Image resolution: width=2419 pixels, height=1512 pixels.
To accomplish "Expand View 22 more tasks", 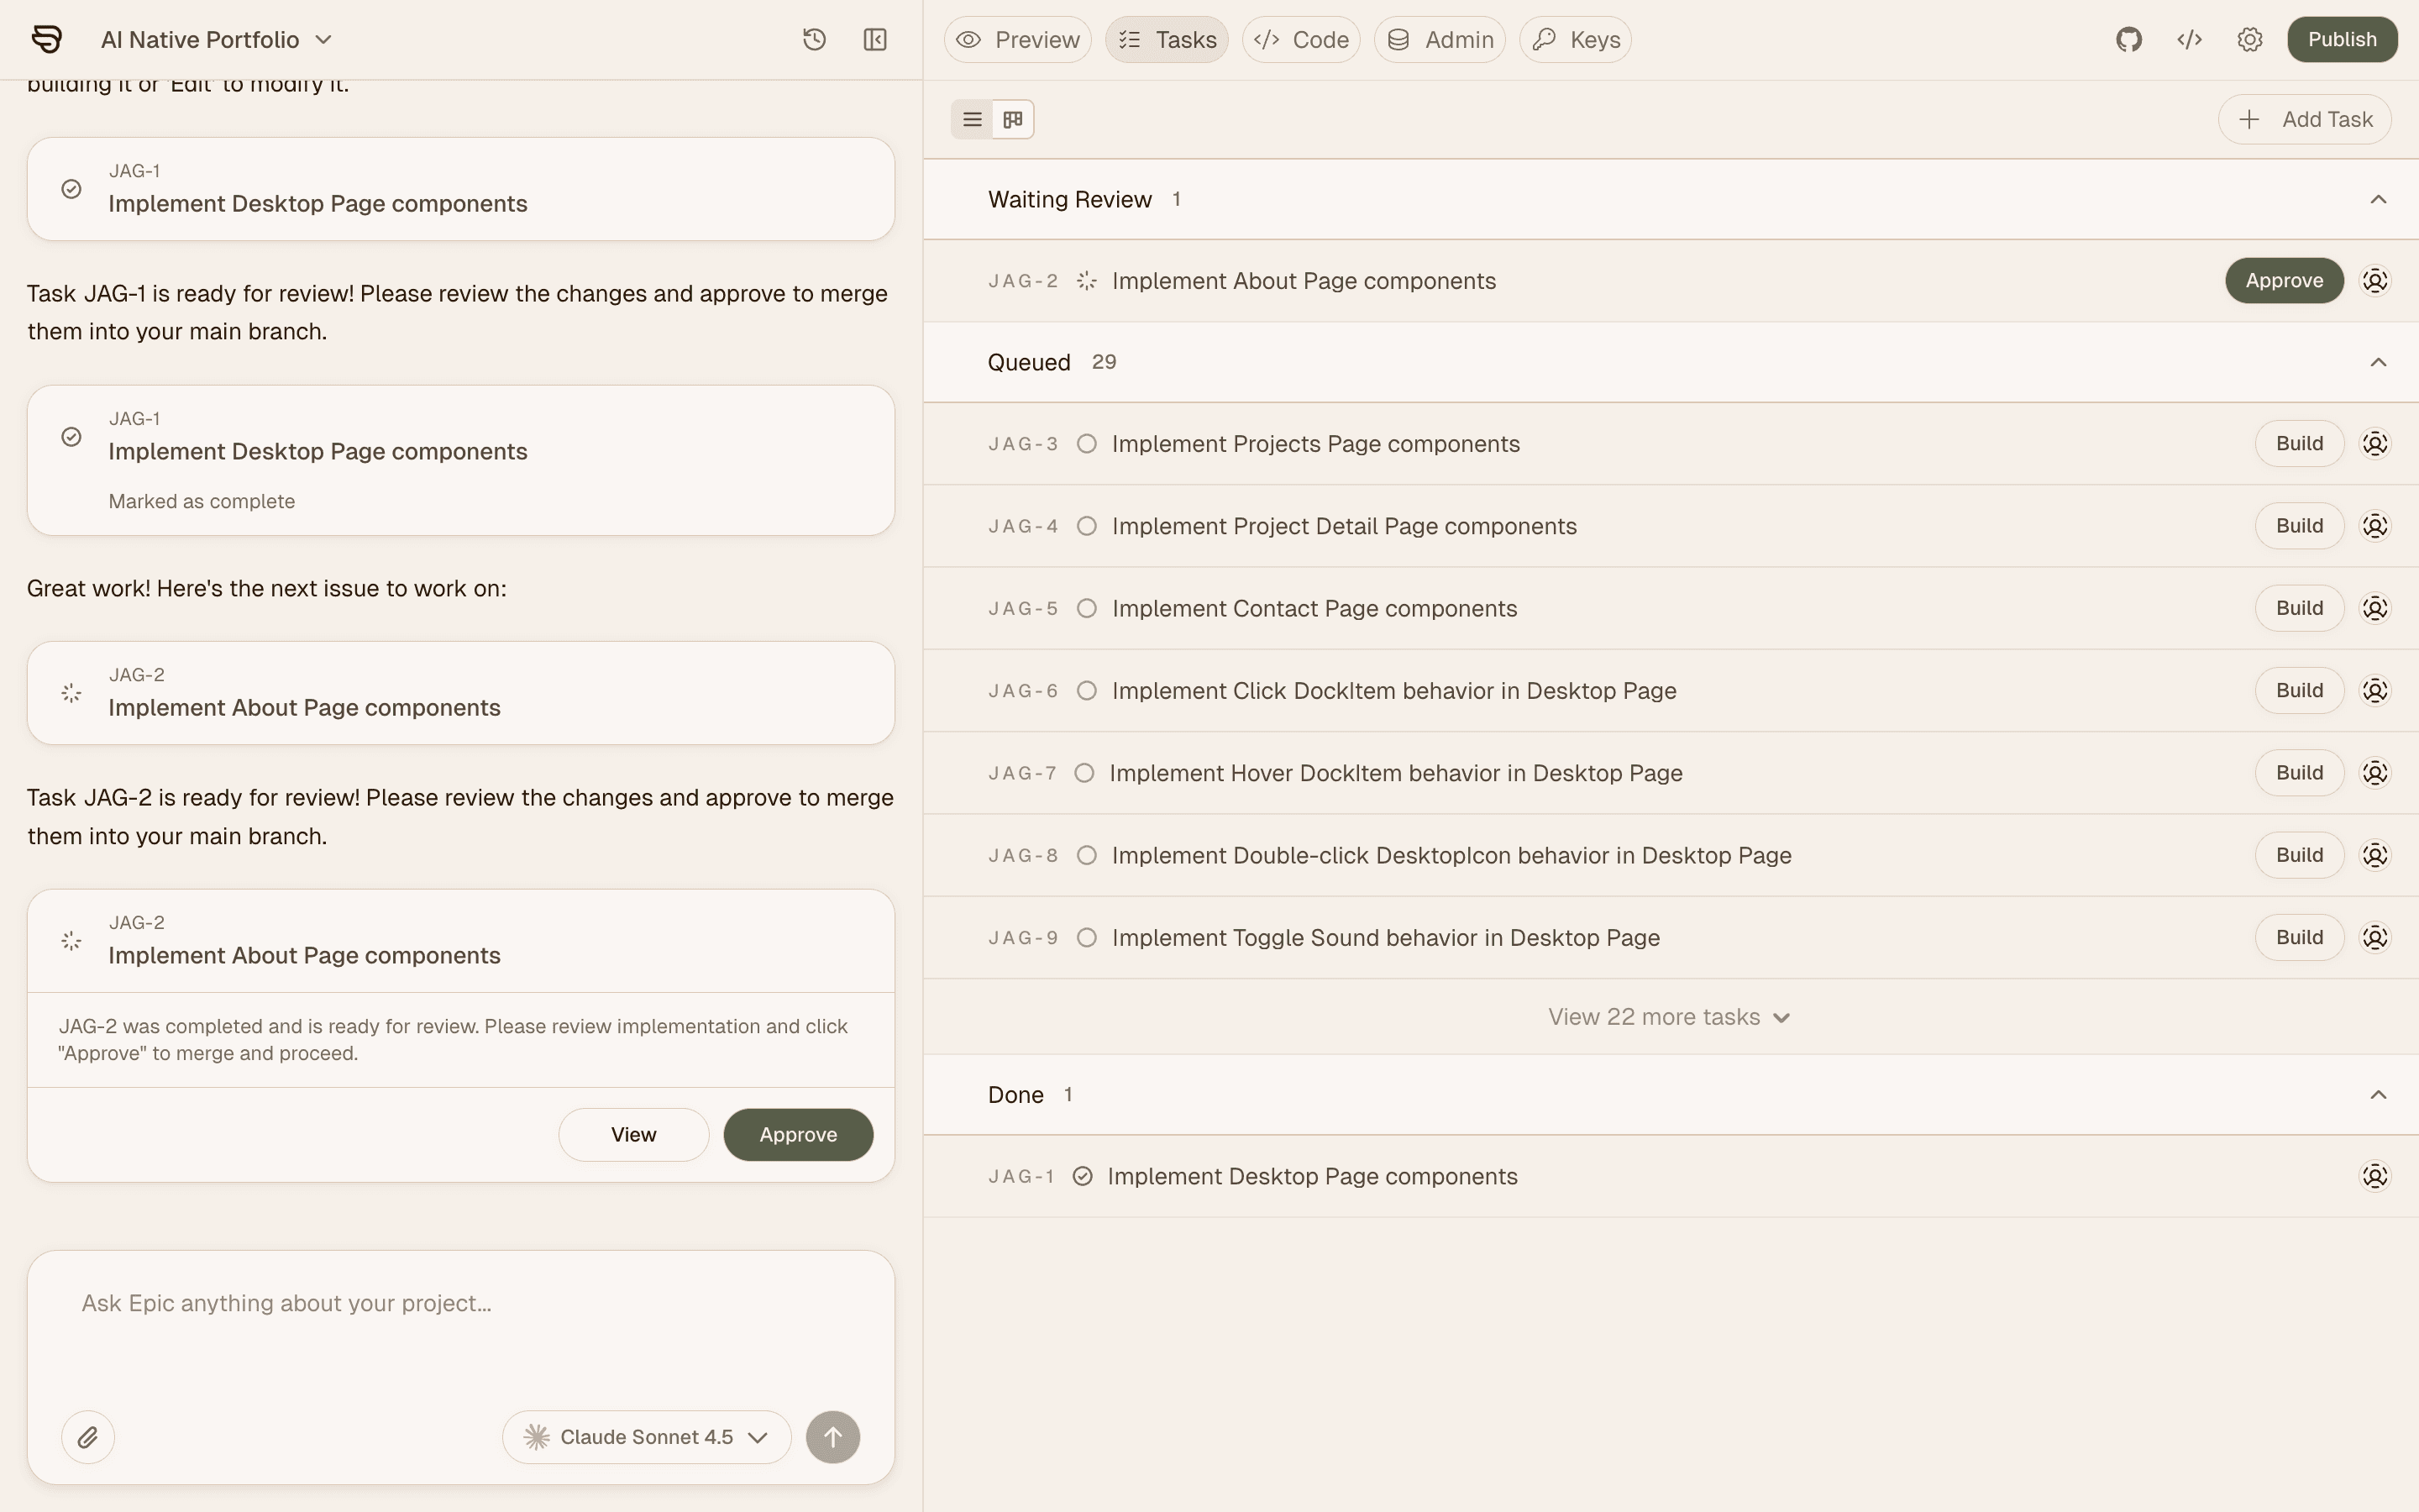I will click(x=1667, y=1017).
